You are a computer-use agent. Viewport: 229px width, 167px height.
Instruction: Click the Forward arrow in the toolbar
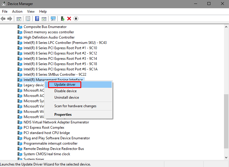(10, 19)
